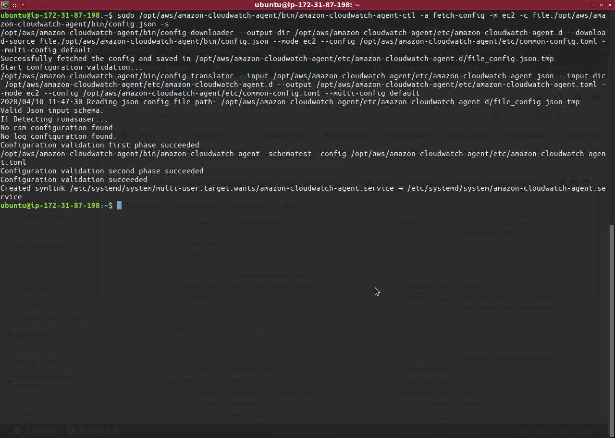
Task: Open the Status Checks tab in AWS console behind
Action: coord(198,205)
